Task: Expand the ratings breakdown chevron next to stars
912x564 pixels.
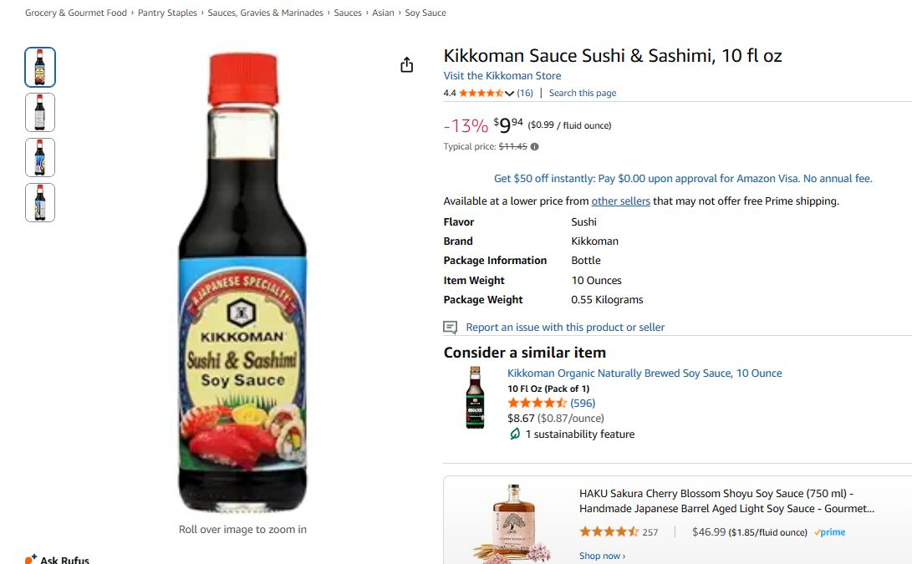Action: 510,93
